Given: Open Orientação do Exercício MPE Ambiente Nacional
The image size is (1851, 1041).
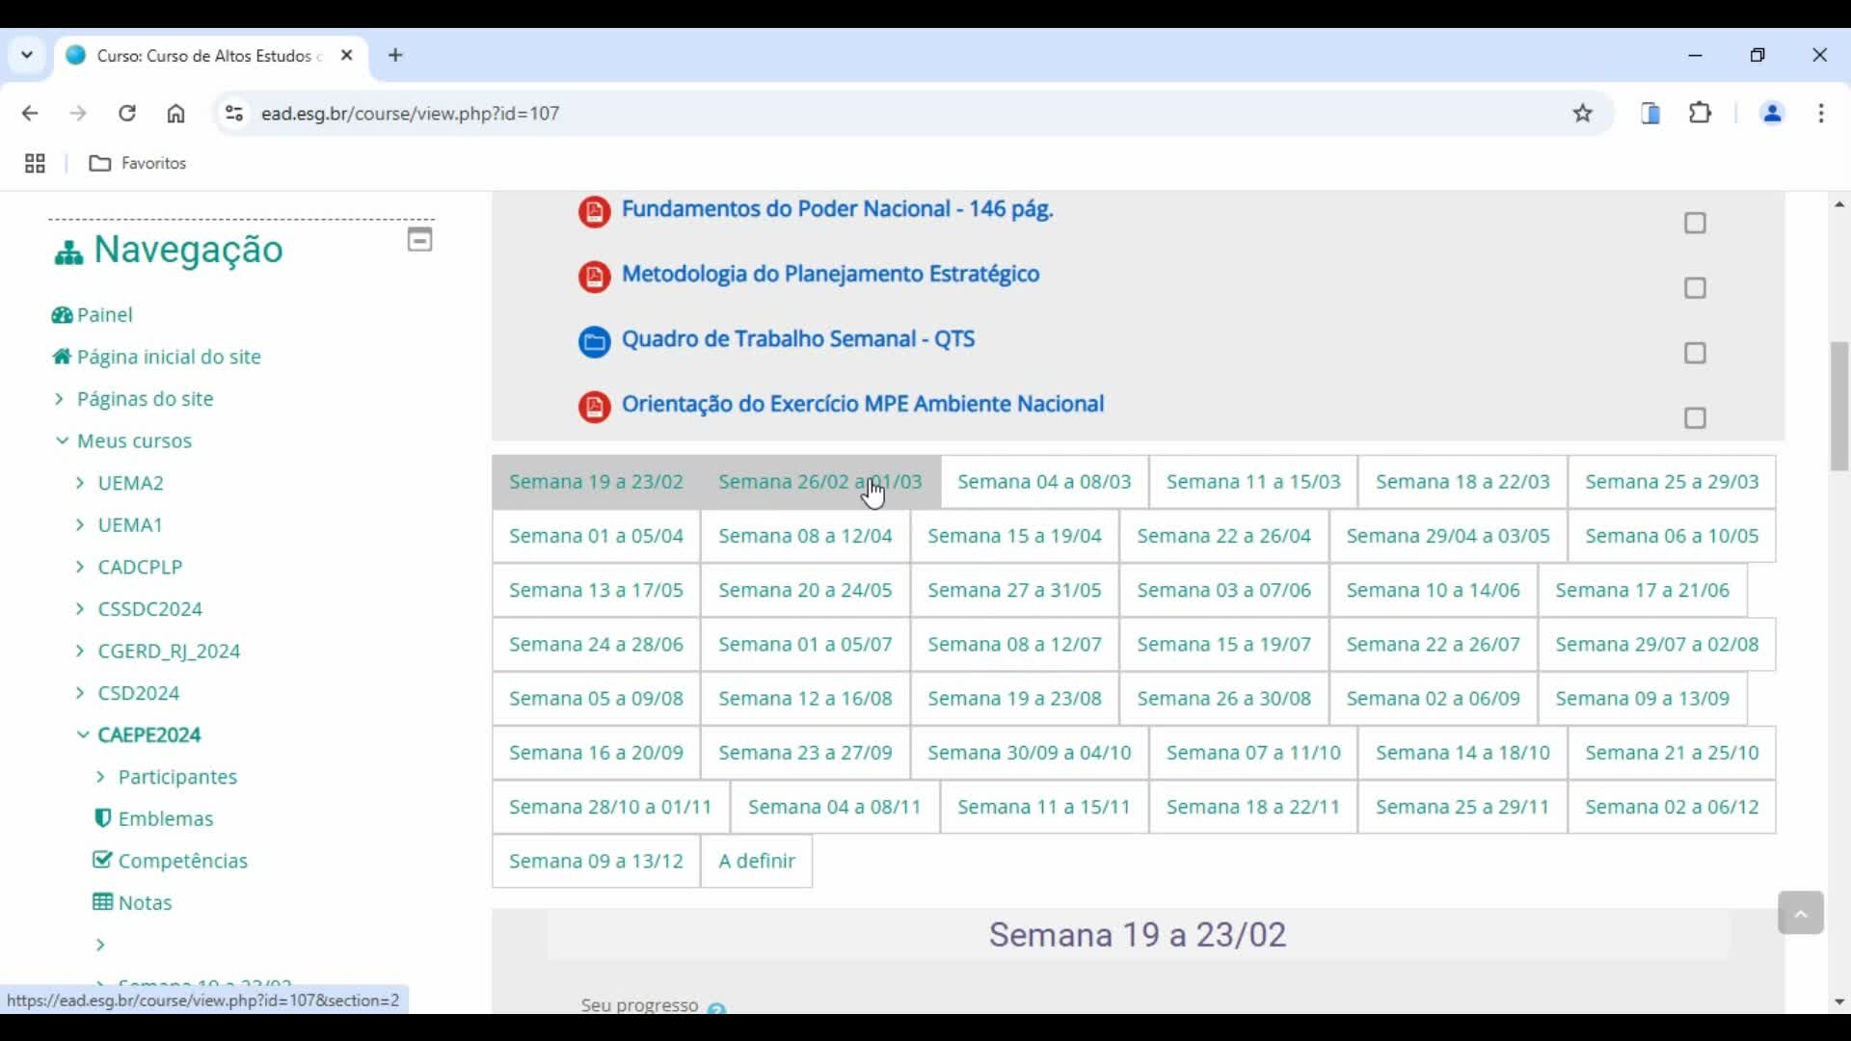Looking at the screenshot, I should click(863, 405).
